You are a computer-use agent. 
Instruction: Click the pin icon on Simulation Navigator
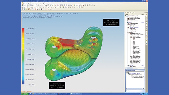pos(144,13)
